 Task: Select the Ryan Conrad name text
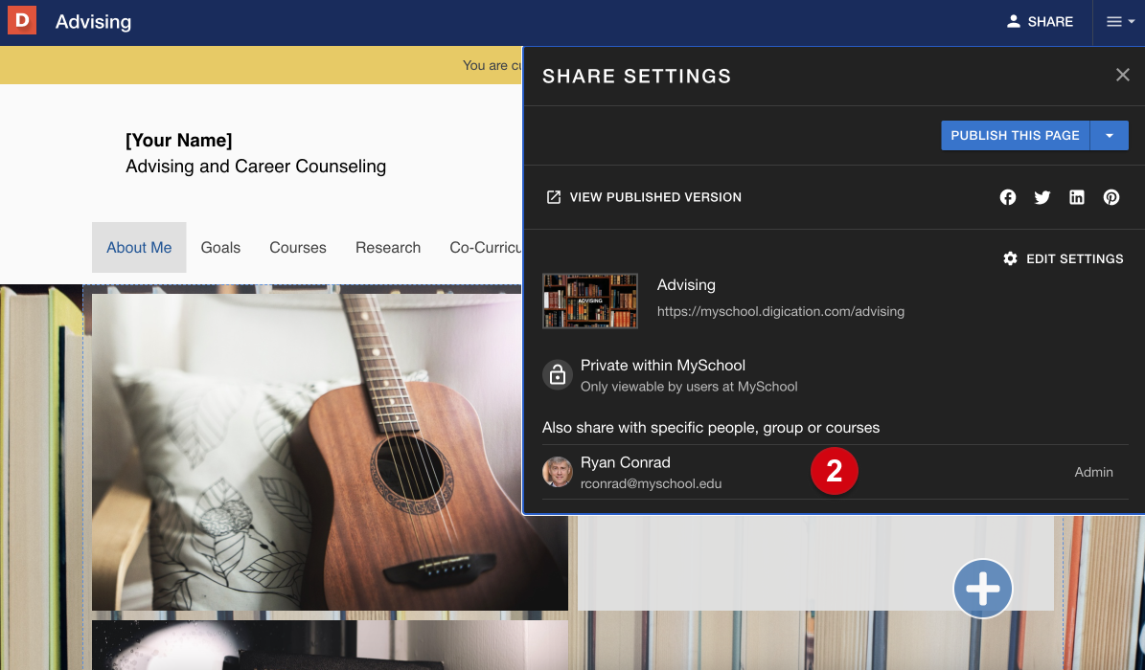pyautogui.click(x=625, y=462)
